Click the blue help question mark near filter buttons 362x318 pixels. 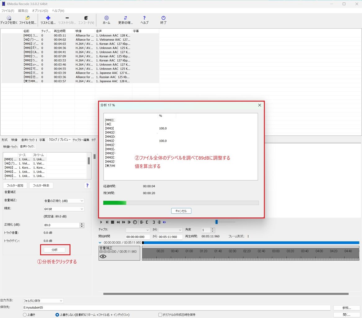point(87,185)
